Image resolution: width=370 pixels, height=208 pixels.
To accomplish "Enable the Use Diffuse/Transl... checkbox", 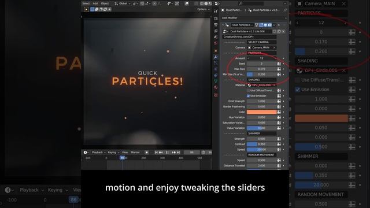I will coord(248,91).
